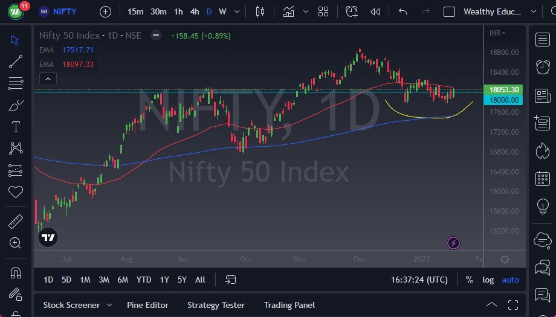The width and height of the screenshot is (556, 317).
Task: Toggle log scale
Action: click(x=488, y=280)
